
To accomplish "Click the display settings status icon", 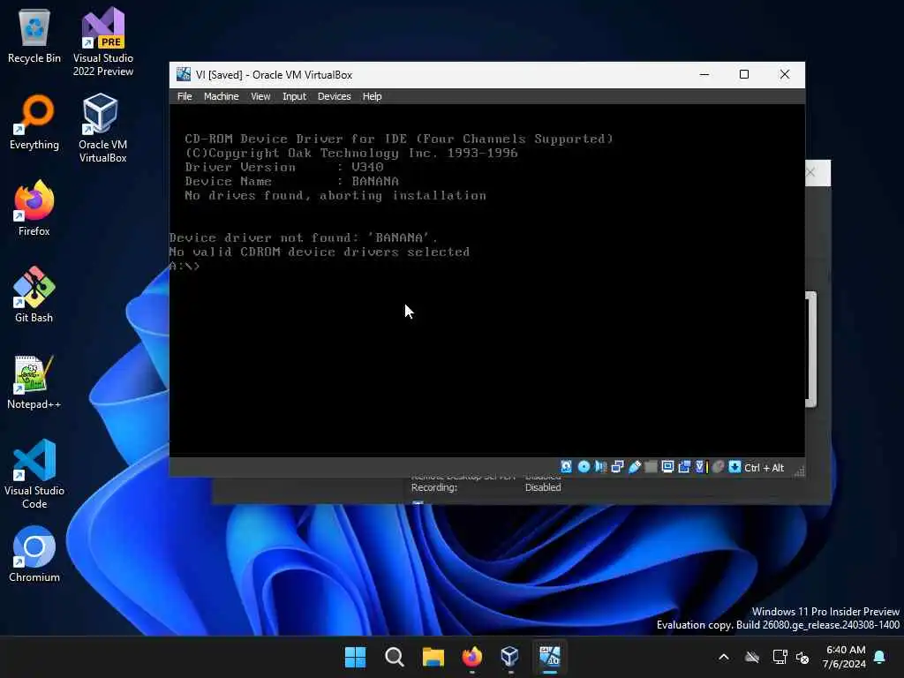I will point(667,466).
